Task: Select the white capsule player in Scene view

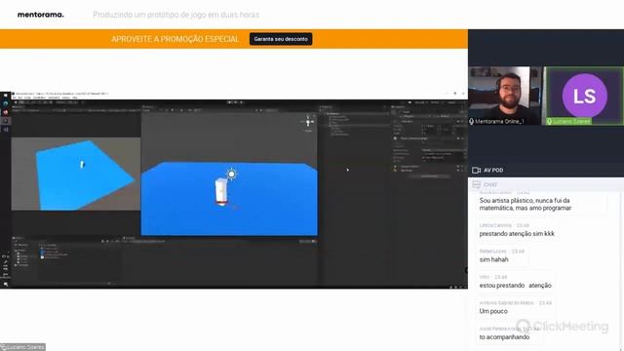Action: coord(221,191)
